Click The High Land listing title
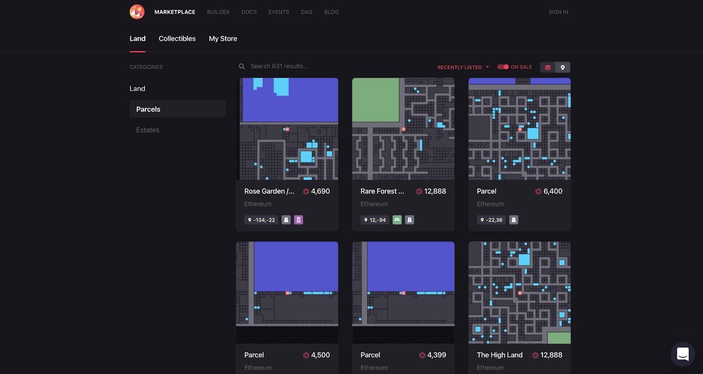The width and height of the screenshot is (703, 374). (x=500, y=355)
